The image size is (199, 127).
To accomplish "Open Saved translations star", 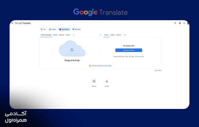I will point(107,81).
